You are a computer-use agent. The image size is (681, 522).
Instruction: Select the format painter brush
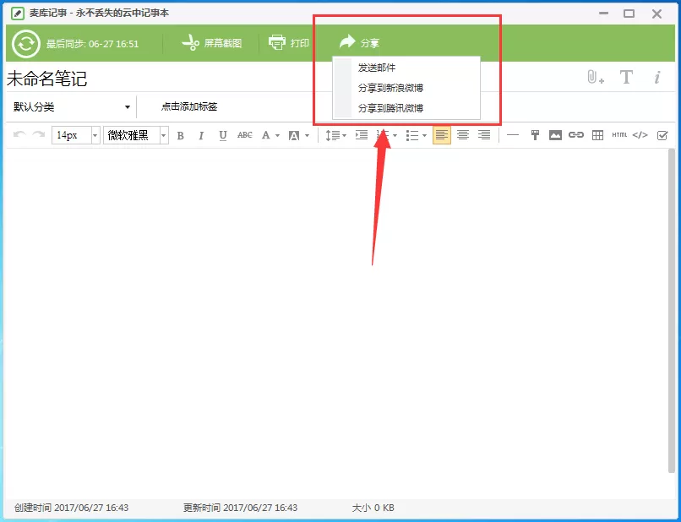tap(535, 135)
